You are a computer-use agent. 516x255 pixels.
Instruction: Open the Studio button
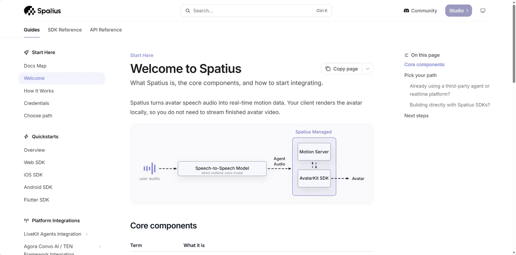pyautogui.click(x=459, y=11)
